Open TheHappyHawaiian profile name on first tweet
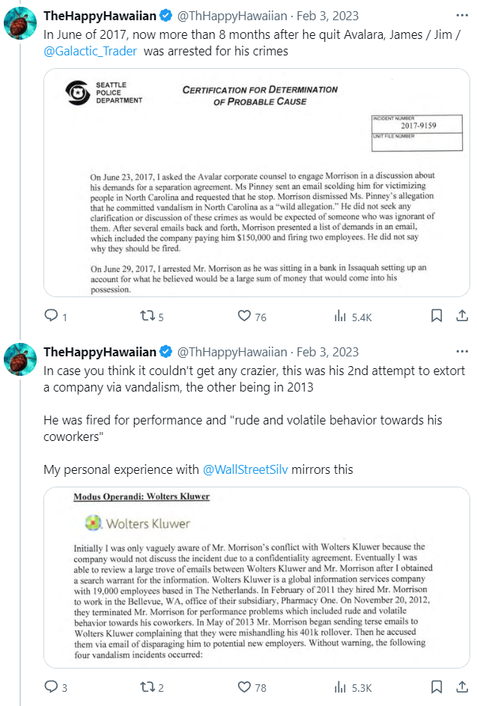This screenshot has width=477, height=706. click(x=100, y=16)
